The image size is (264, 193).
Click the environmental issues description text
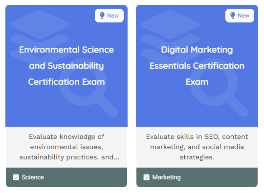tap(66, 147)
